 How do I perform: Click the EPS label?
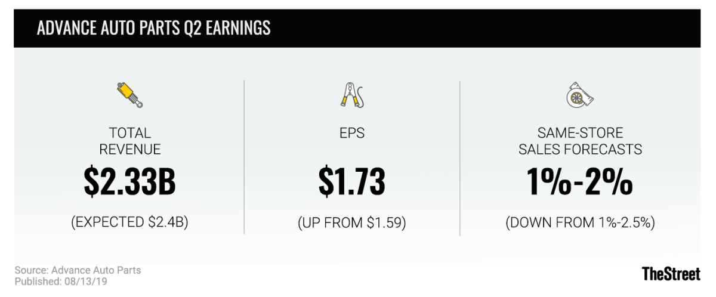[352, 133]
